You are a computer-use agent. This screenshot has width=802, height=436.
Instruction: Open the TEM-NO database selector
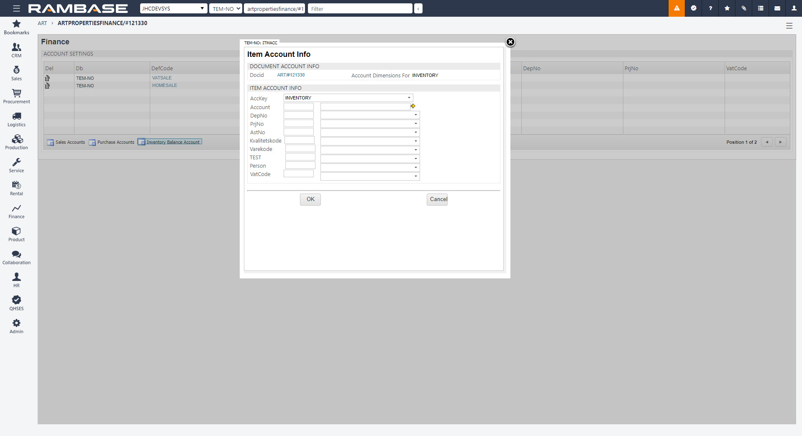[x=225, y=8]
